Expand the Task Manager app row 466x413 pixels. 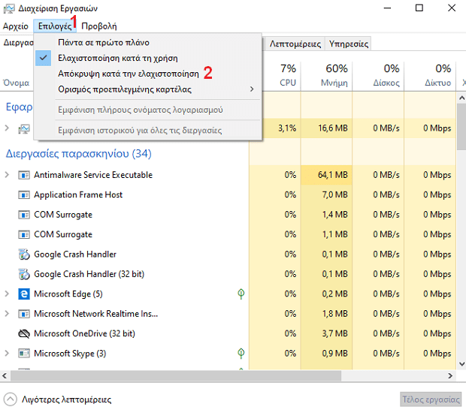pyautogui.click(x=7, y=128)
